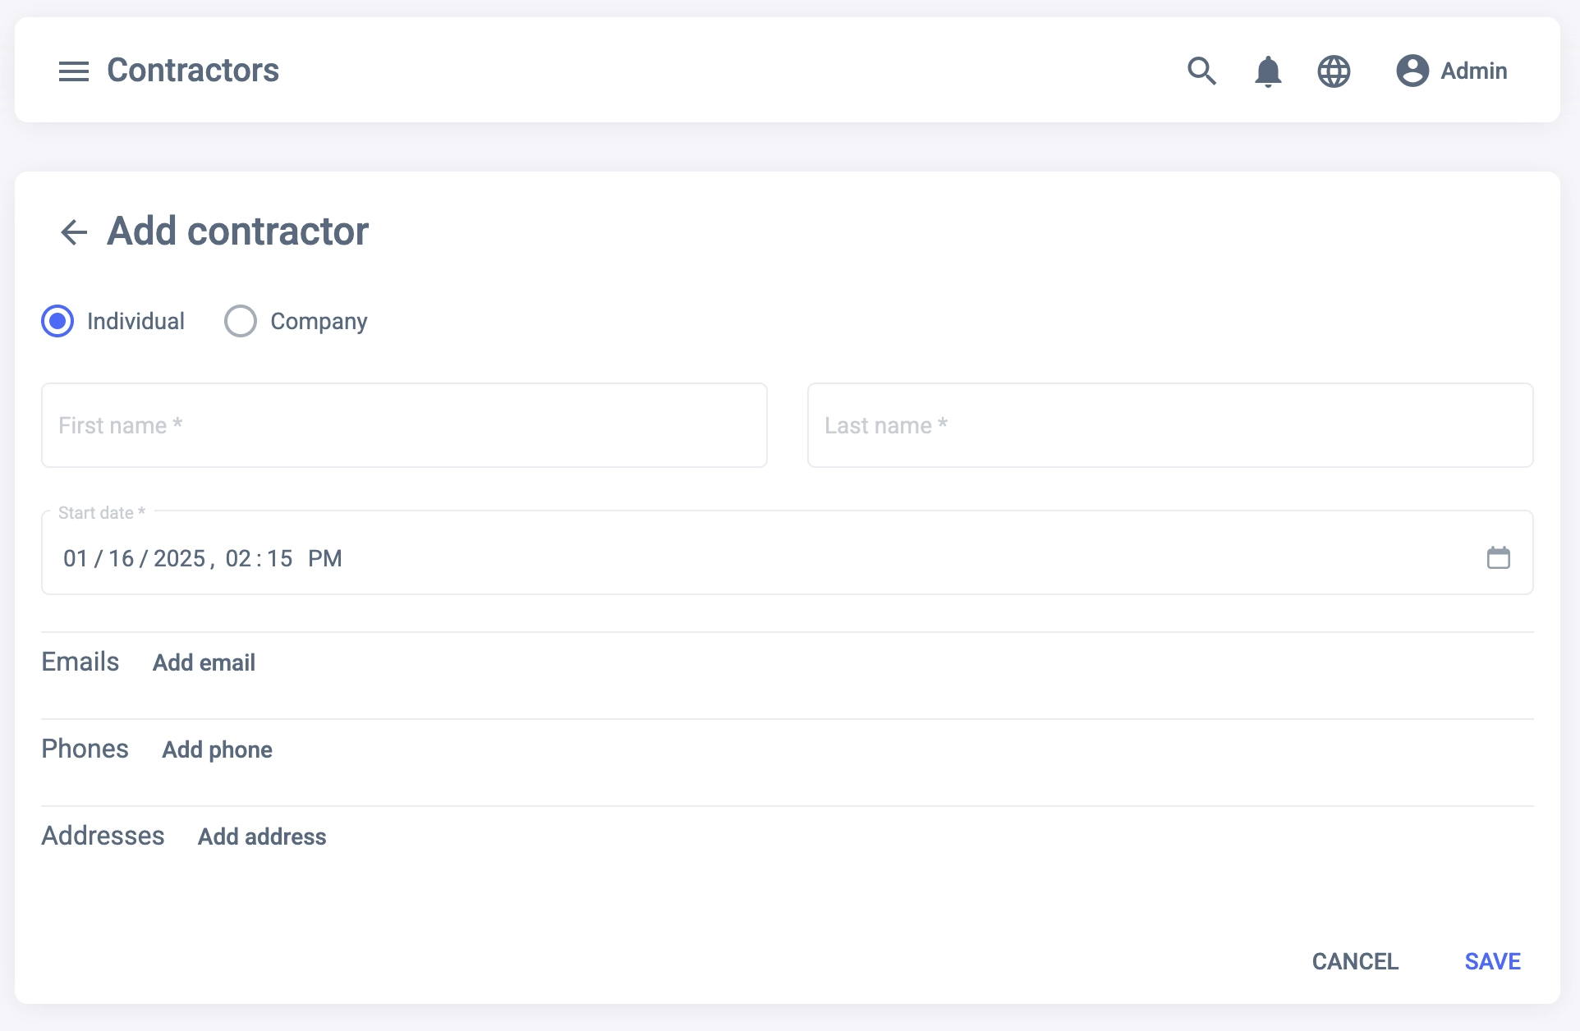
Task: Click the search magnifier icon
Action: pyautogui.click(x=1201, y=71)
